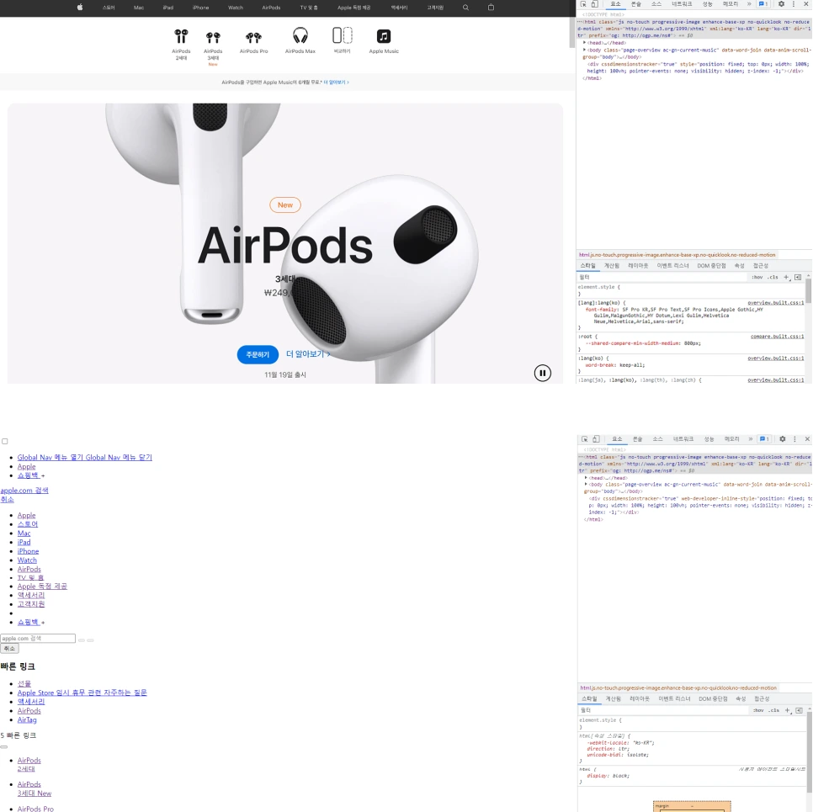Screen dimensions: 813x812
Task: Switch to the 네트워크 tab in the upper DevTools
Action: (x=682, y=4)
